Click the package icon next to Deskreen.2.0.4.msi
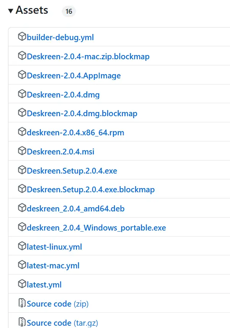The width and height of the screenshot is (230, 328). coord(22,151)
